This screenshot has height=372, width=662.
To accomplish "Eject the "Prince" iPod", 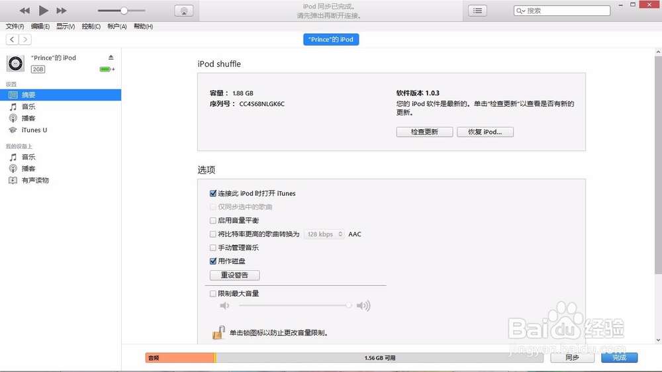I will [x=111, y=58].
